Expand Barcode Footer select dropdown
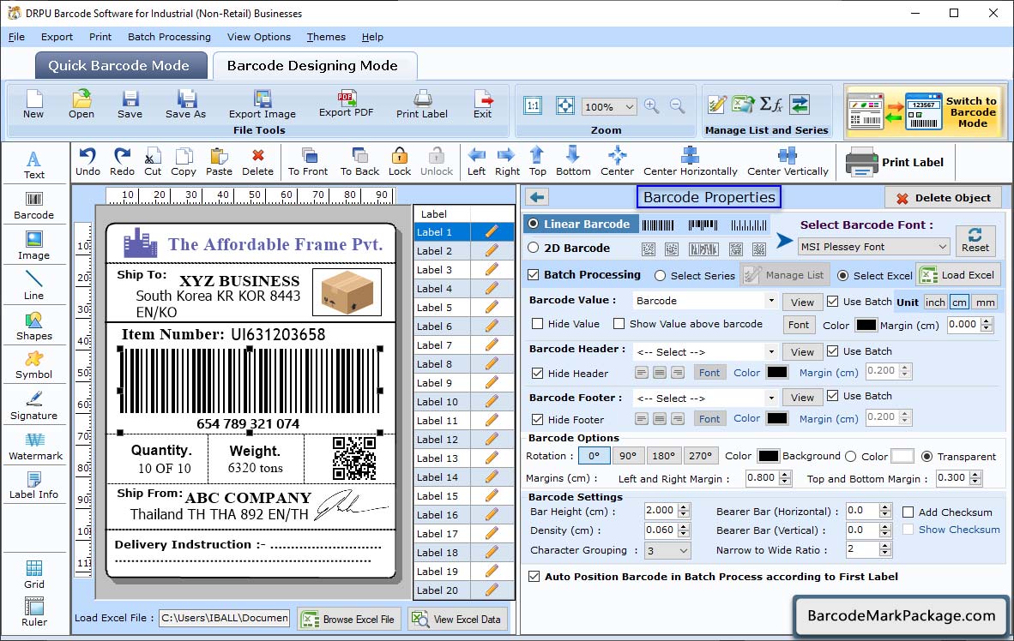Image resolution: width=1014 pixels, height=641 pixels. click(771, 398)
